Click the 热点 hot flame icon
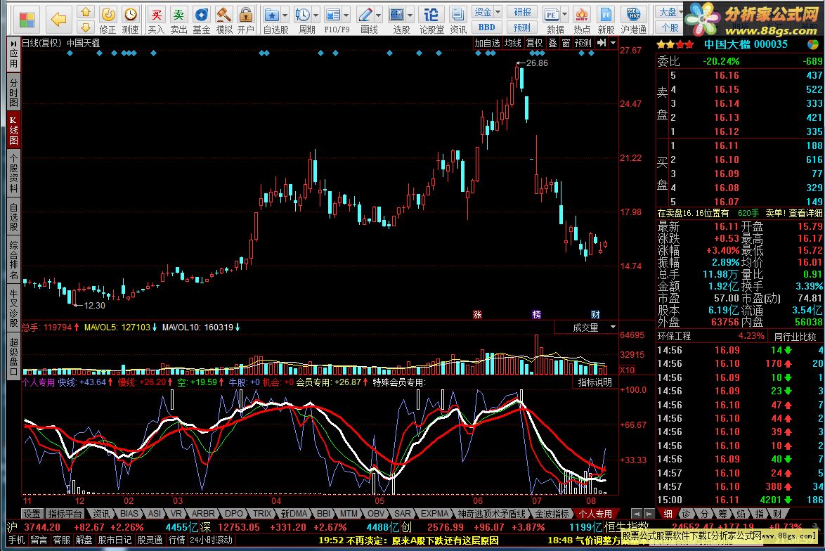This screenshot has height=551, width=825. tap(581, 20)
